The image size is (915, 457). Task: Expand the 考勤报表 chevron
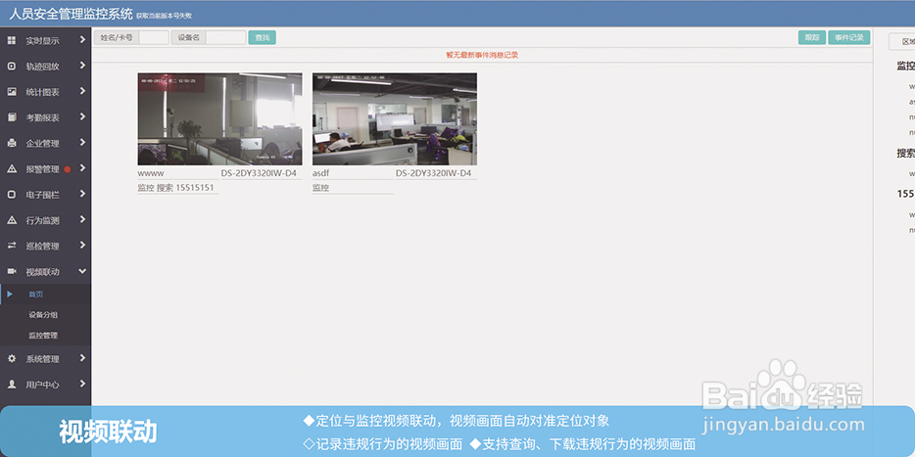tap(82, 116)
